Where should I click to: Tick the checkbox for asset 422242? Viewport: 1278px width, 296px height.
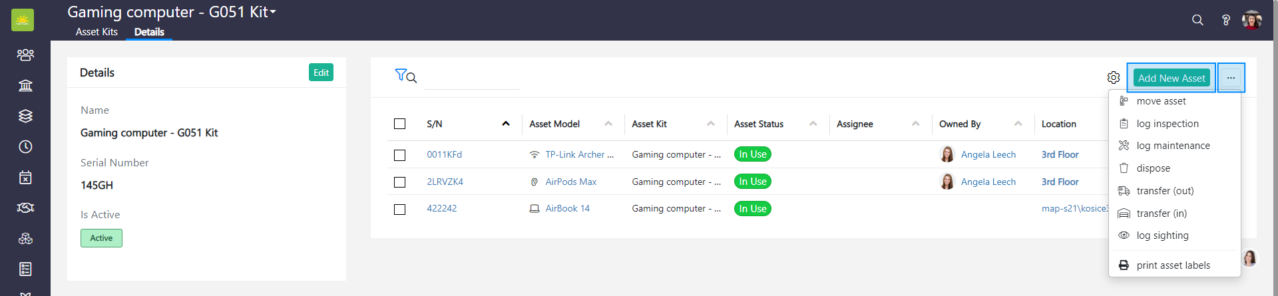tap(399, 209)
